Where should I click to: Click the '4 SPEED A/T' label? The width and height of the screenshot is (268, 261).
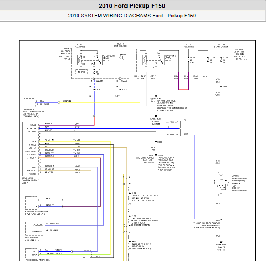pos(172,135)
